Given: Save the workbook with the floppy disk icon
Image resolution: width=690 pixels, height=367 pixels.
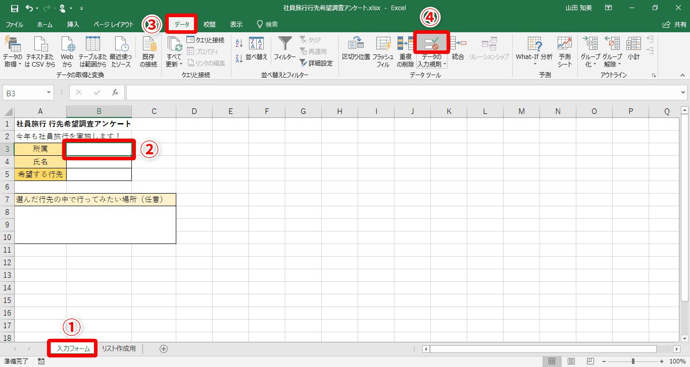Looking at the screenshot, I should (x=15, y=8).
